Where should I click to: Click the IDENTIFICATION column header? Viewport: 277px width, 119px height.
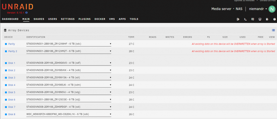36,37
